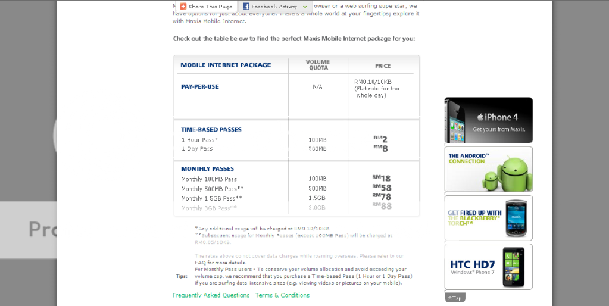Open the Share This Page label
This screenshot has height=306, width=609.
[211, 7]
